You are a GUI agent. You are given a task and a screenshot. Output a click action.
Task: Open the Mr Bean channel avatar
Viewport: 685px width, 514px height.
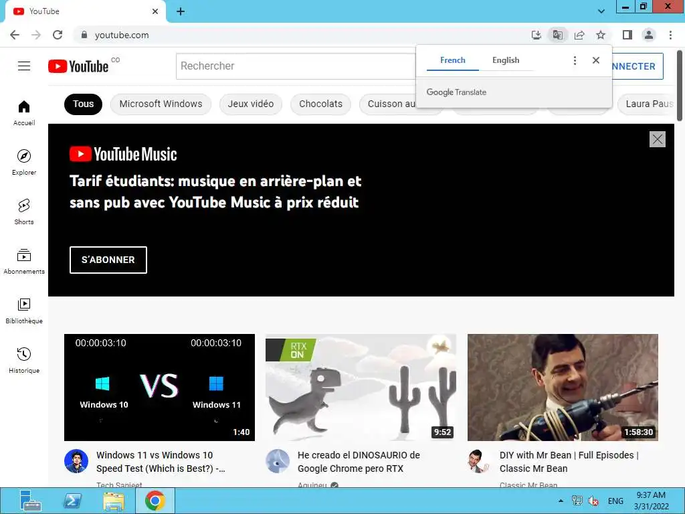point(479,461)
